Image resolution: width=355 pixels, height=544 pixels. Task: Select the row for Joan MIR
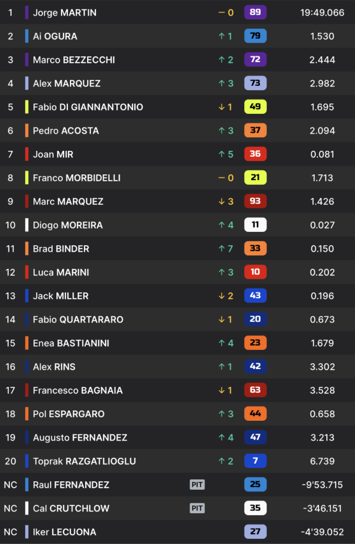point(177,154)
